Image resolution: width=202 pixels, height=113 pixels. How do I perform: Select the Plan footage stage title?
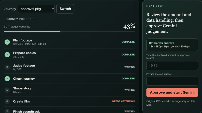point(23,40)
